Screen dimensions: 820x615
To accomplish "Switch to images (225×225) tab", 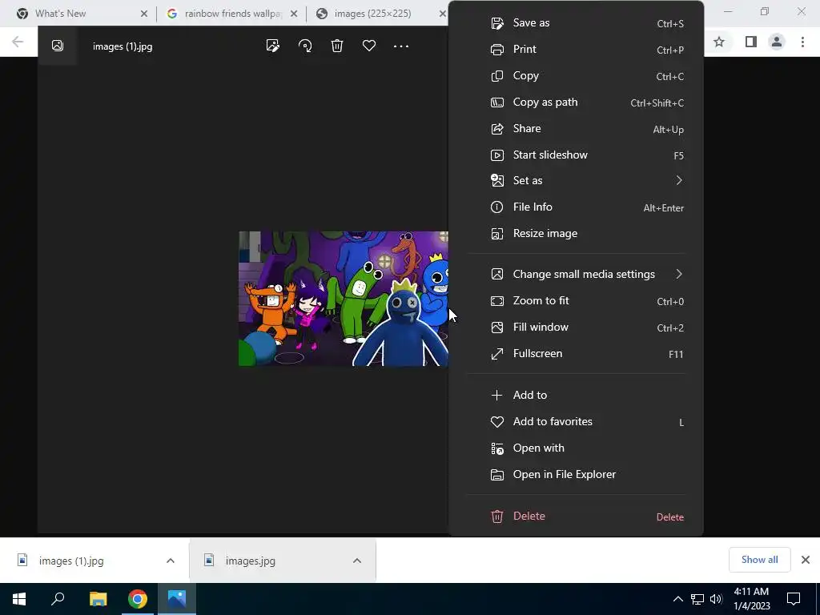I will pyautogui.click(x=372, y=14).
